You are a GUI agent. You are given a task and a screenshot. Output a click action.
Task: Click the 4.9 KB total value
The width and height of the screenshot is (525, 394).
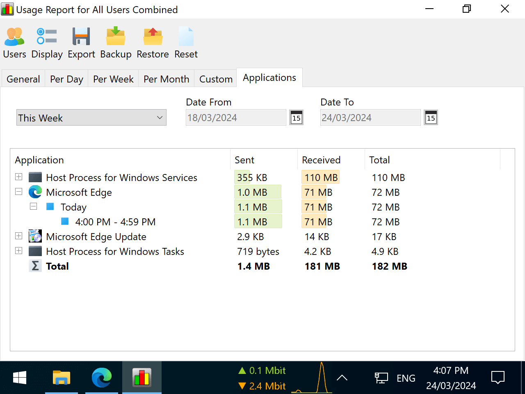point(385,252)
